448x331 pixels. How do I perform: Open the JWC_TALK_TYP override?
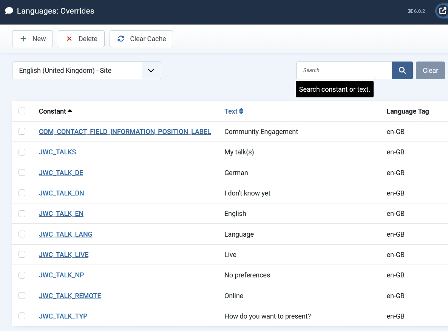point(63,316)
